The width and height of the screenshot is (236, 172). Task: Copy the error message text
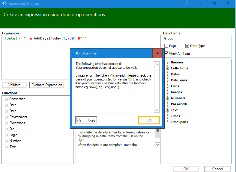pos(86,120)
